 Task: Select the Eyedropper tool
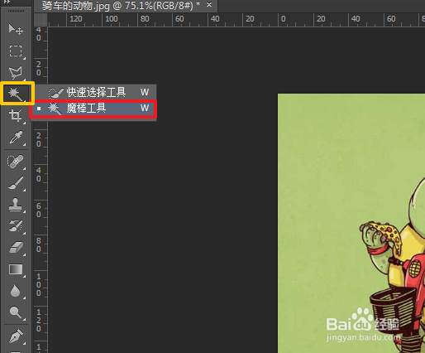click(16, 138)
